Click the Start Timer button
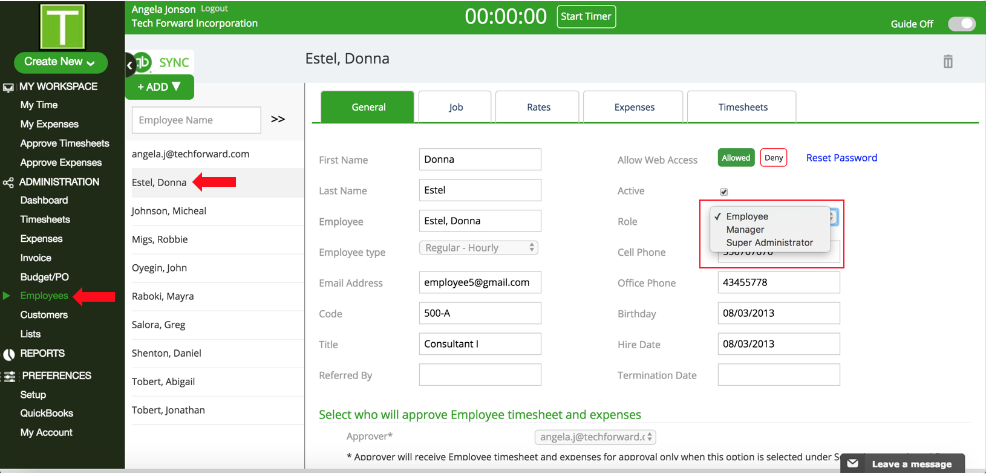The width and height of the screenshot is (986, 474). pyautogui.click(x=586, y=16)
